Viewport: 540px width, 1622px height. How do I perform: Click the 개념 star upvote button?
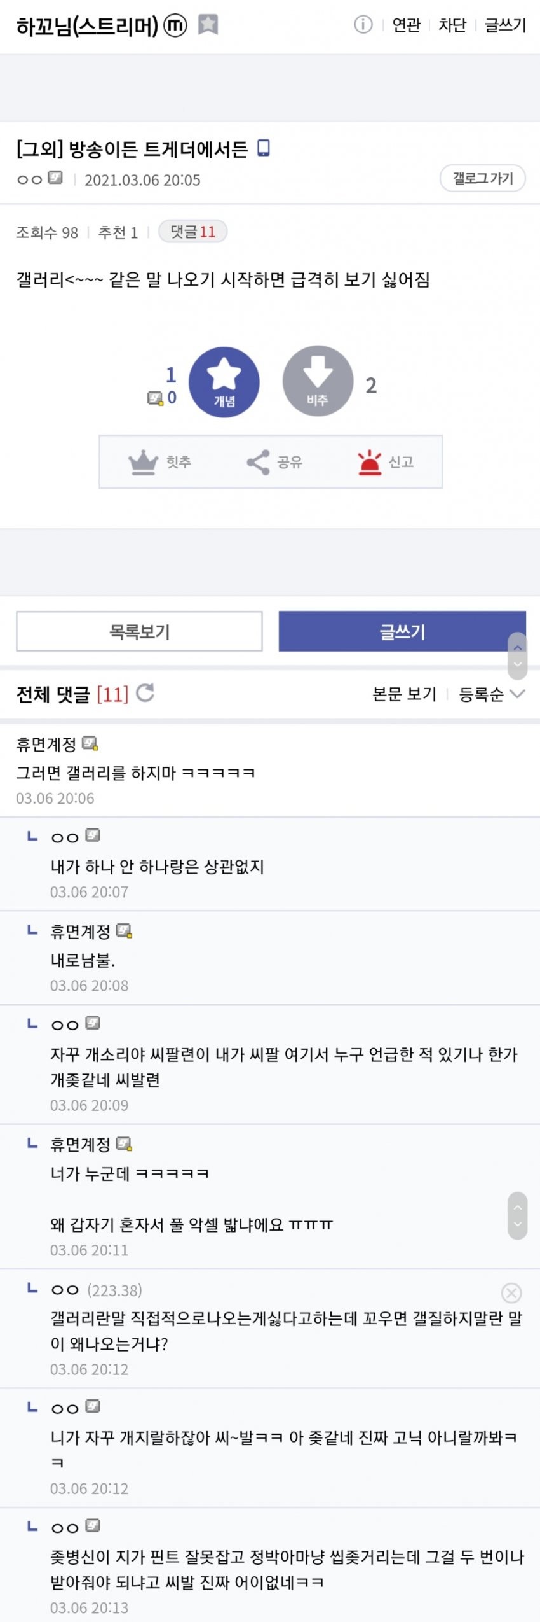[224, 382]
